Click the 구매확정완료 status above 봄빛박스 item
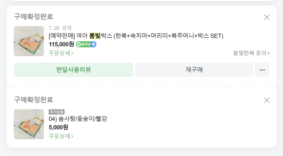Viewport: 283px width, 156px height. coord(34,17)
